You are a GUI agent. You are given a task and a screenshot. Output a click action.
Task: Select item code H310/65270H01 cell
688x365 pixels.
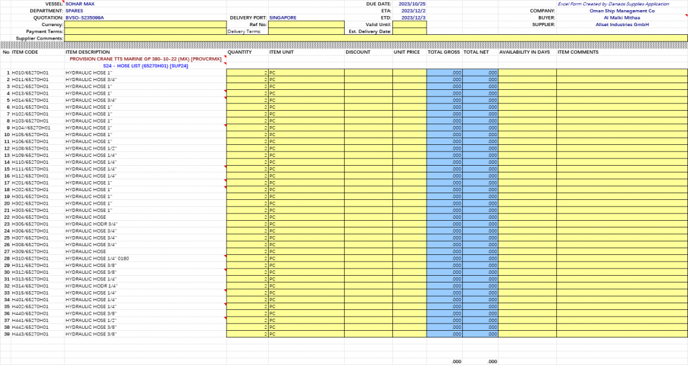(31, 258)
